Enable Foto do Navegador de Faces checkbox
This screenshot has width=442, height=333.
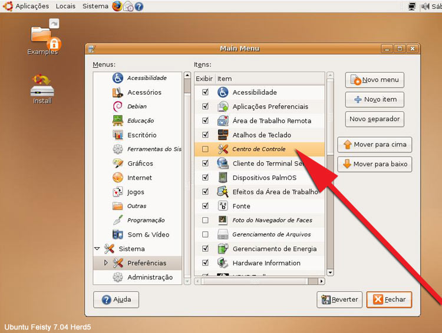pyautogui.click(x=205, y=220)
